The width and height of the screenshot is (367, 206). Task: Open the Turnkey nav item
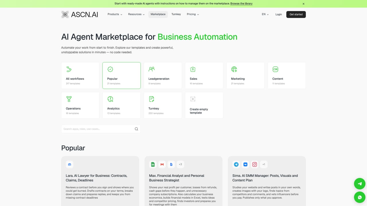(x=176, y=14)
